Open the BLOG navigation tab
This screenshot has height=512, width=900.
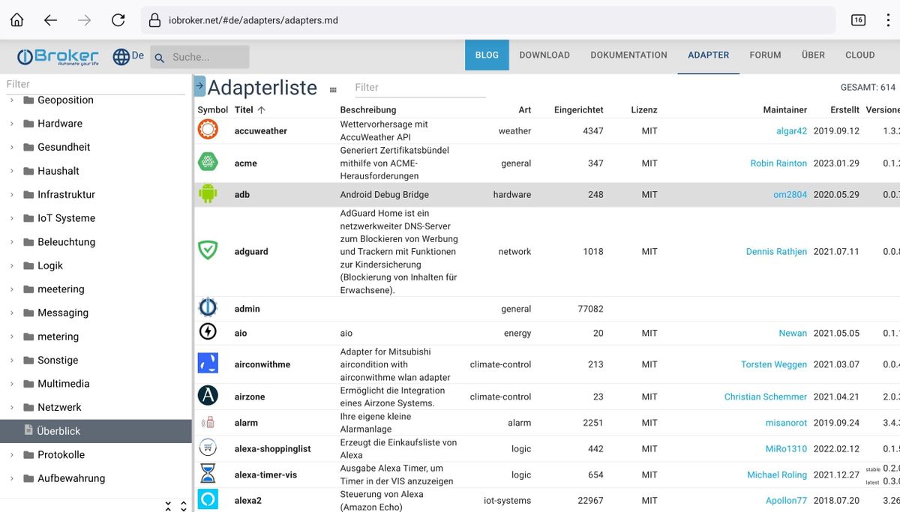pos(487,55)
